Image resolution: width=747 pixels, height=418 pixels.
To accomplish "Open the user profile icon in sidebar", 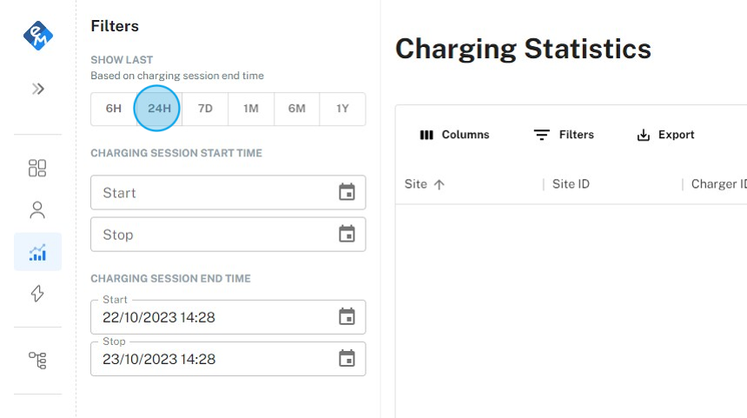I will tap(37, 209).
